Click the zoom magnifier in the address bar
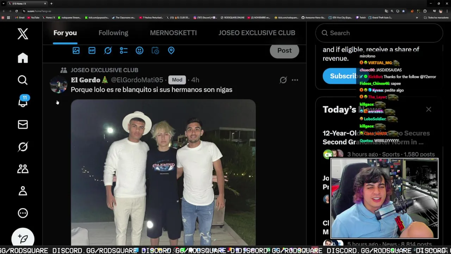Image resolution: width=451 pixels, height=254 pixels. tap(392, 11)
